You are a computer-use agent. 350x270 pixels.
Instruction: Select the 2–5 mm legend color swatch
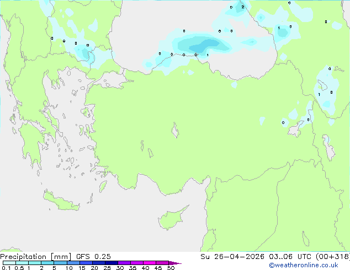click(47, 263)
